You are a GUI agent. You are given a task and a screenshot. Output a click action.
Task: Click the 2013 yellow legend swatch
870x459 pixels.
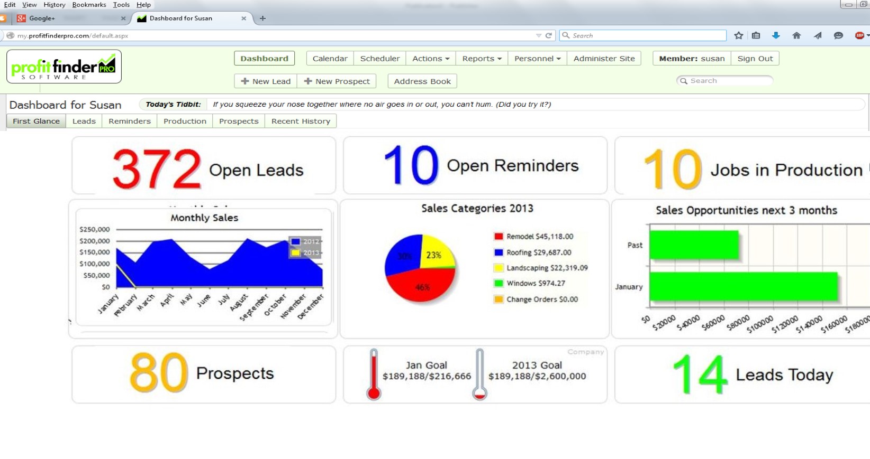(x=296, y=253)
